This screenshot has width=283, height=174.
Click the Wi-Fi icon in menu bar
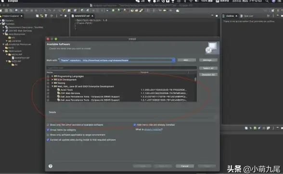coord(191,1)
